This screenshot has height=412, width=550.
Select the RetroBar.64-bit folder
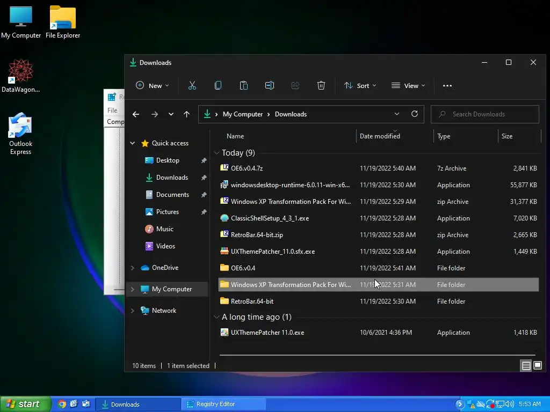[x=379, y=301]
